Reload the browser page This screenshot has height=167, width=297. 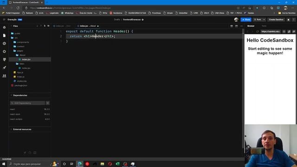(18, 8)
